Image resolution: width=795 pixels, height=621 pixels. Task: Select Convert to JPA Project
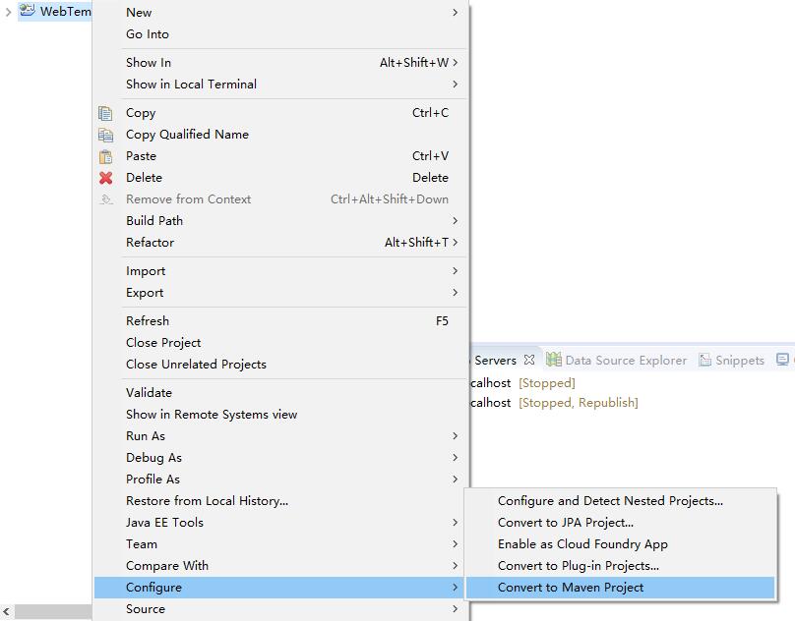620,523
